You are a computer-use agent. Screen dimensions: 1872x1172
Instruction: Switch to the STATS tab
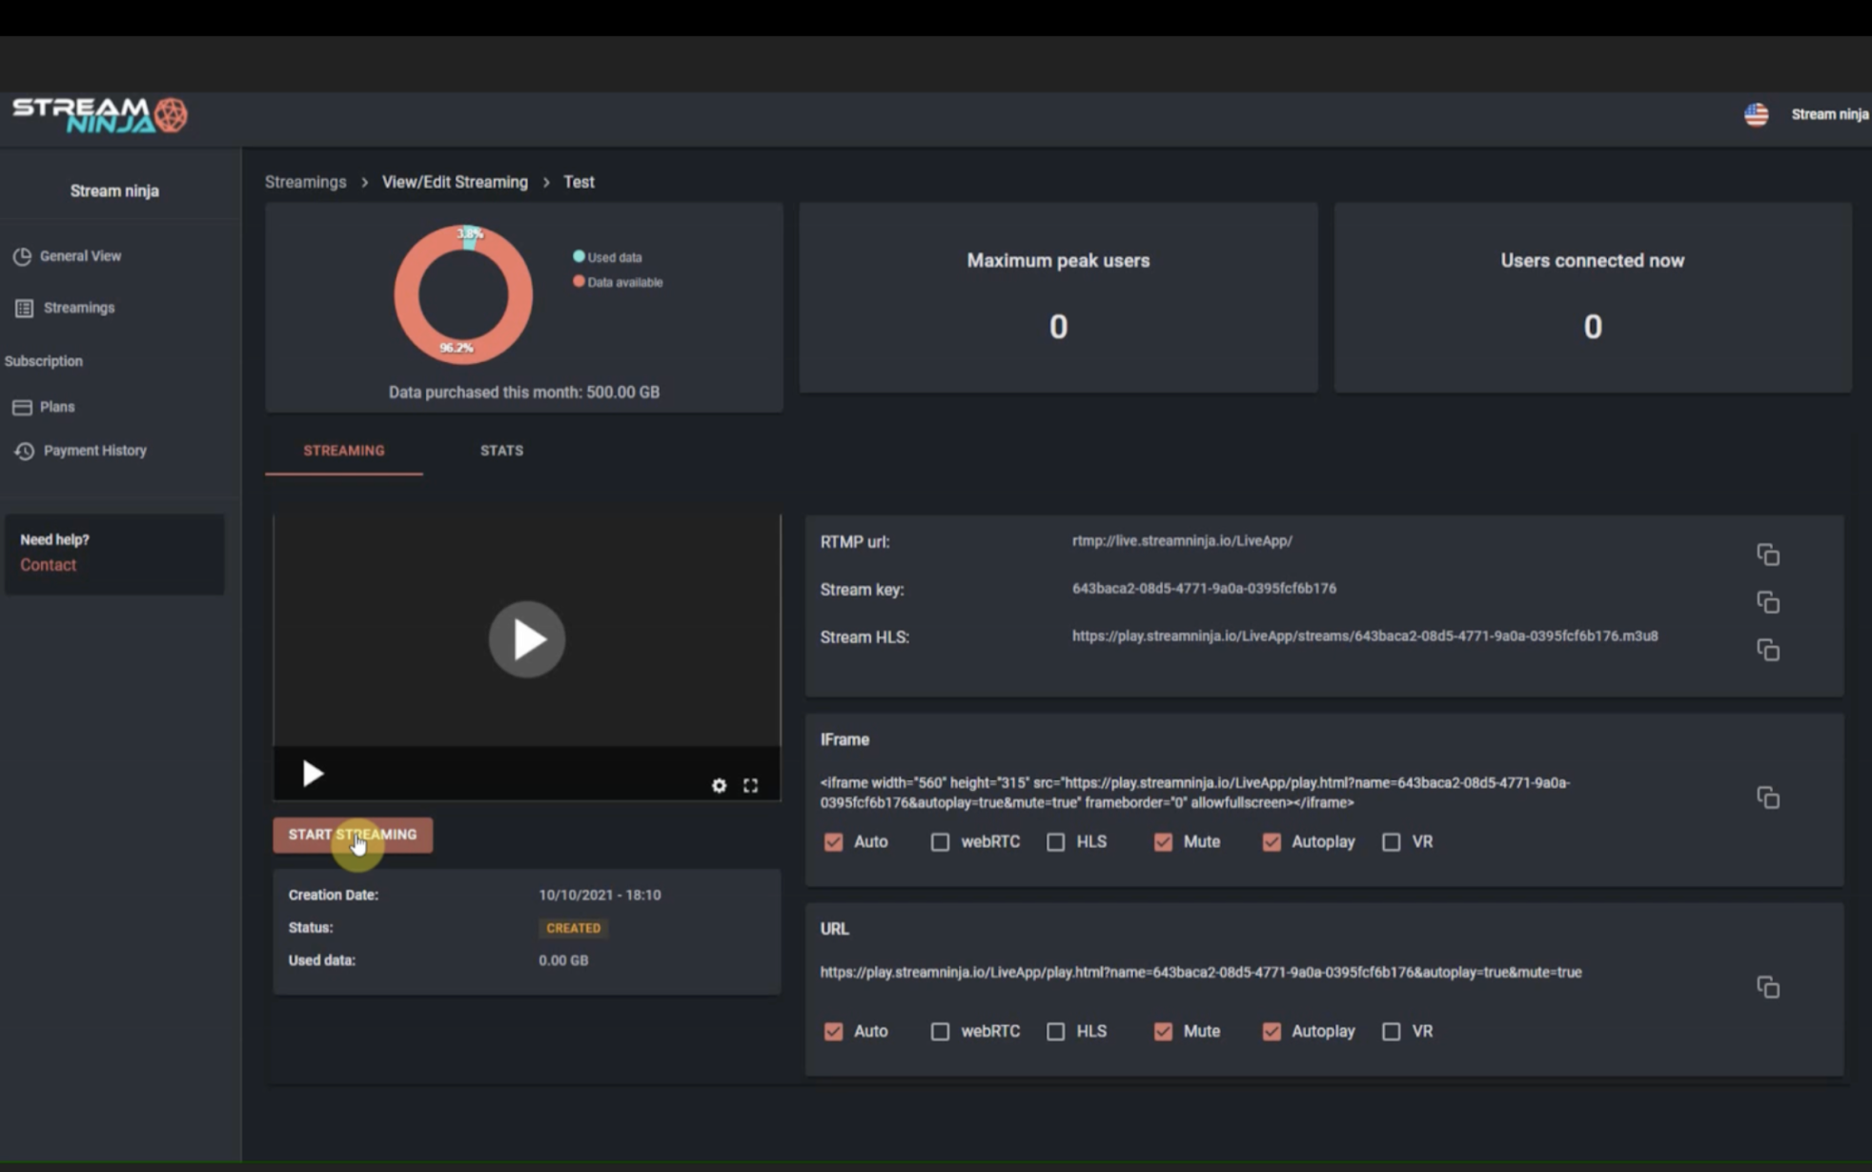pyautogui.click(x=501, y=451)
